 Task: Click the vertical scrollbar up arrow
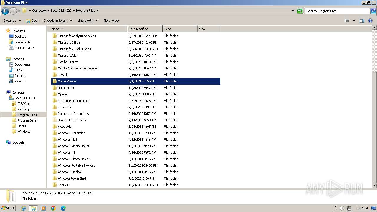pyautogui.click(x=374, y=28)
